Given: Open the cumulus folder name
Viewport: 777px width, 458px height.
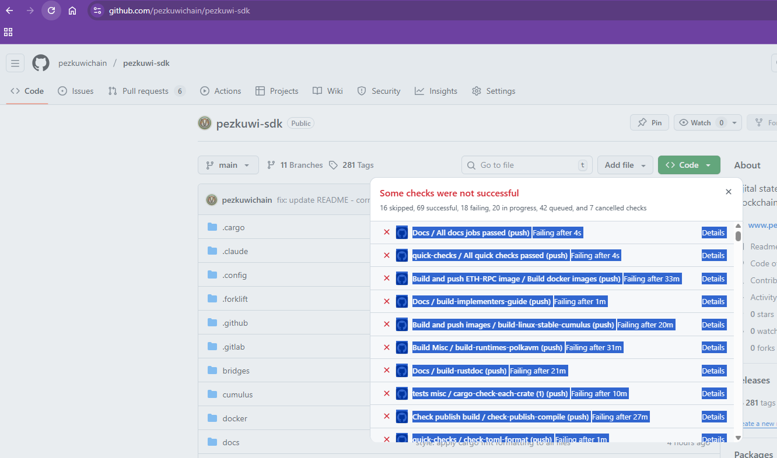Looking at the screenshot, I should pyautogui.click(x=237, y=394).
